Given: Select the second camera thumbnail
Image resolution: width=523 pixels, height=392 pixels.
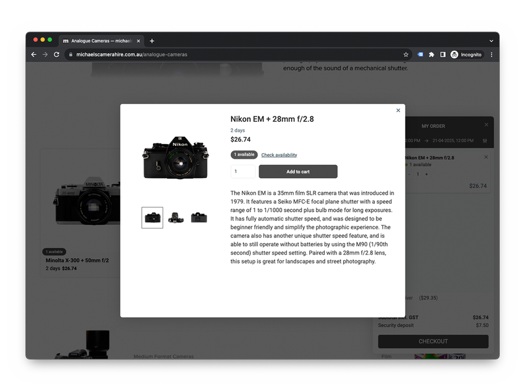Looking at the screenshot, I should (x=176, y=217).
